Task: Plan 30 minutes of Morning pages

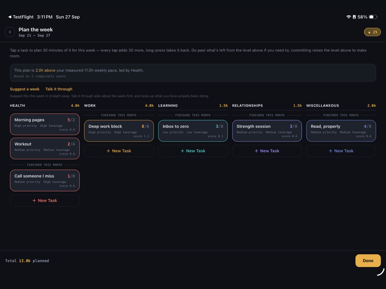Action: [45, 124]
